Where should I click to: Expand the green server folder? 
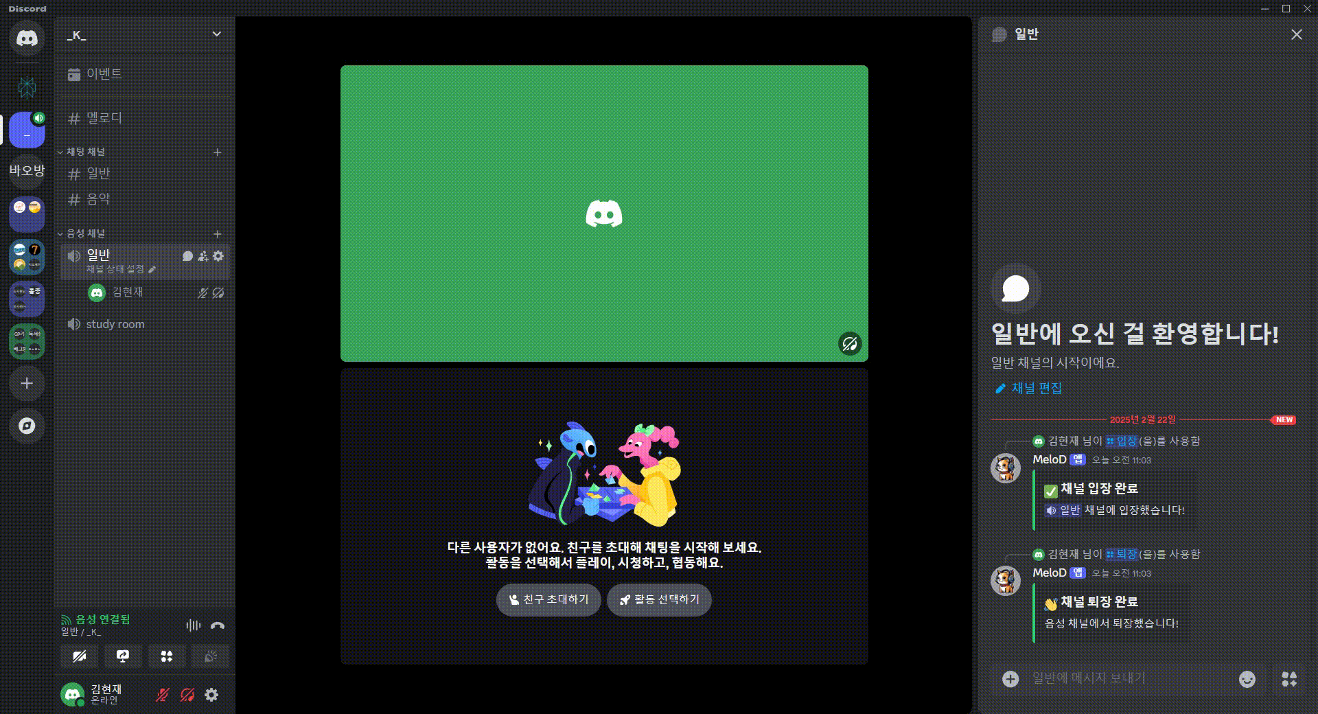tap(27, 342)
